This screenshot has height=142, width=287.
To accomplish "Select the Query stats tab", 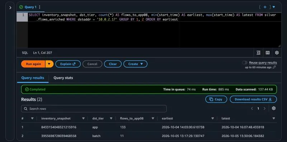I will 63,78.
